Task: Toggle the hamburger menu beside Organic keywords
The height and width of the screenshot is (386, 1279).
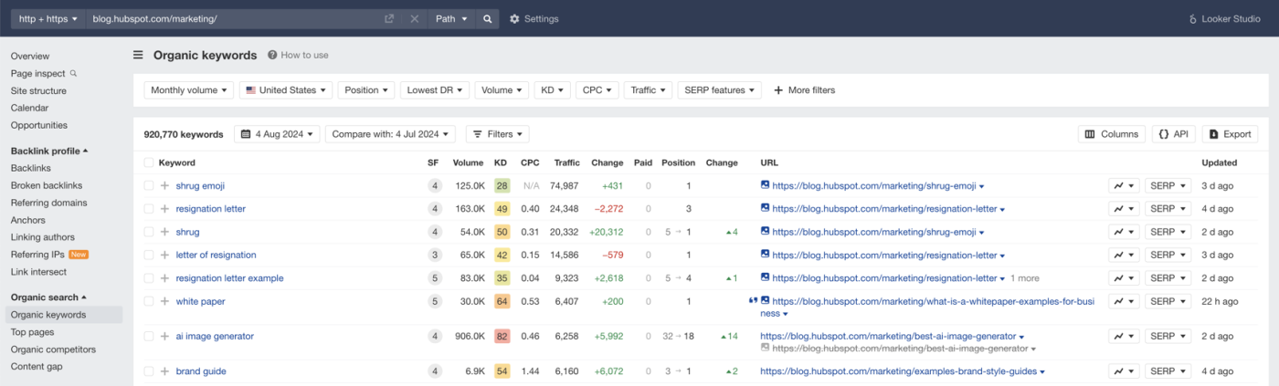Action: [138, 55]
